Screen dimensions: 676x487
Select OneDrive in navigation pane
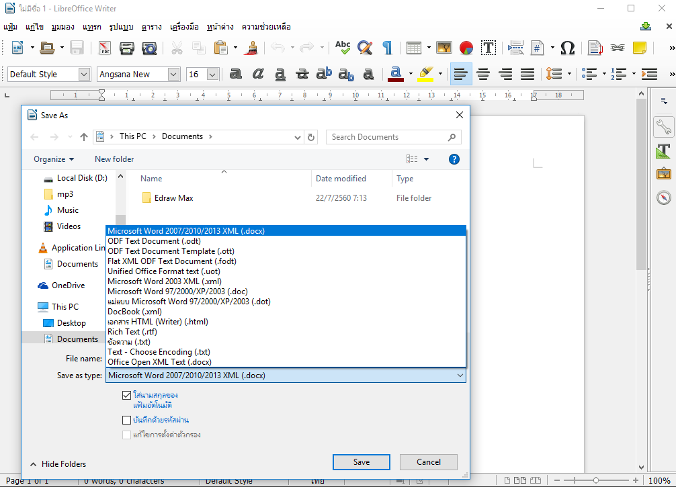click(x=68, y=285)
